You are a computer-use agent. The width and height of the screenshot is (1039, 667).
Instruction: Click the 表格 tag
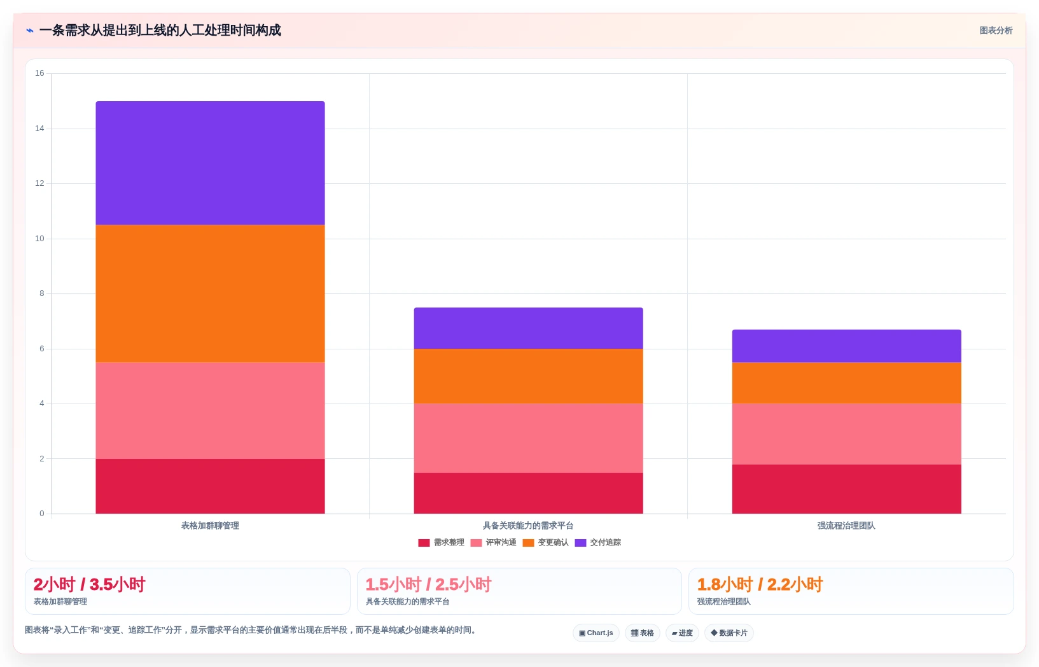click(643, 633)
